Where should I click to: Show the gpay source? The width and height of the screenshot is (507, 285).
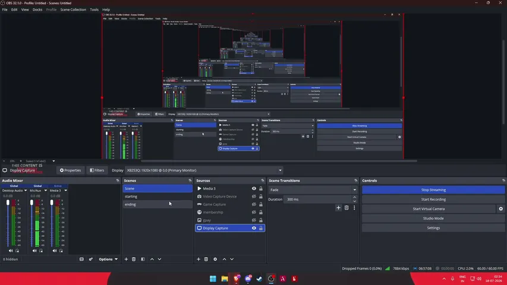[254, 220]
